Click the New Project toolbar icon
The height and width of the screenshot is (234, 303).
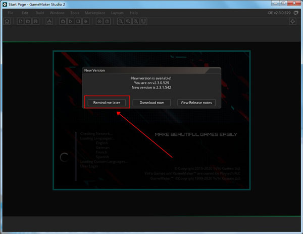(21, 22)
